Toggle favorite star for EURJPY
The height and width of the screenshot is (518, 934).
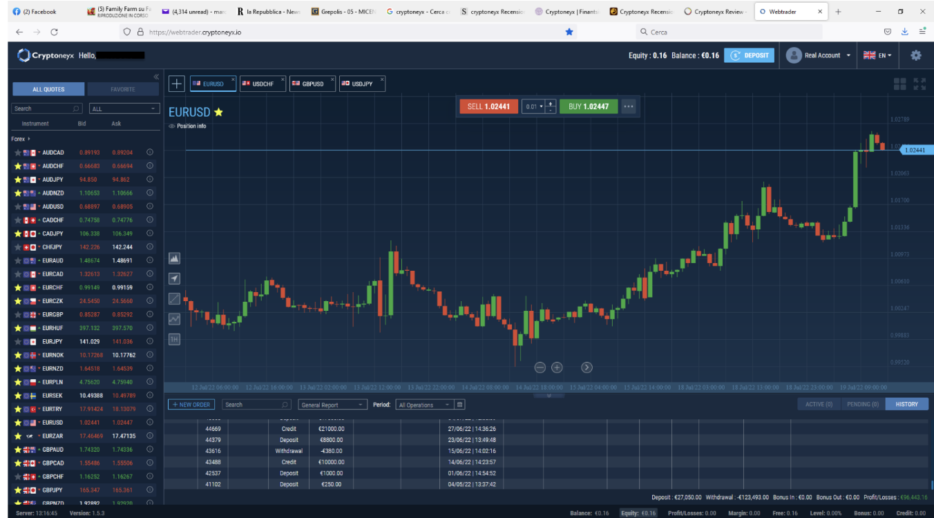18,342
